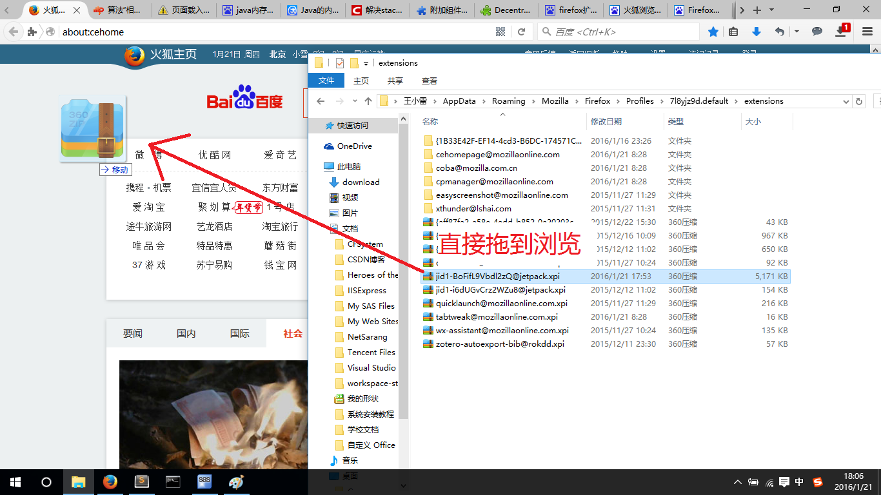Expand the breadcrumb arrow after Roaming
Viewport: 881px width, 495px height.
click(x=533, y=101)
